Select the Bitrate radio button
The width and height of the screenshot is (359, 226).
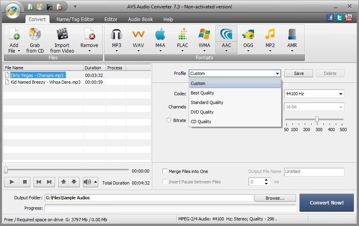[169, 120]
